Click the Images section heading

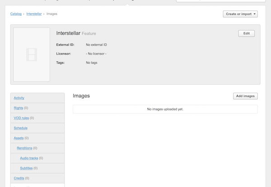81,96
